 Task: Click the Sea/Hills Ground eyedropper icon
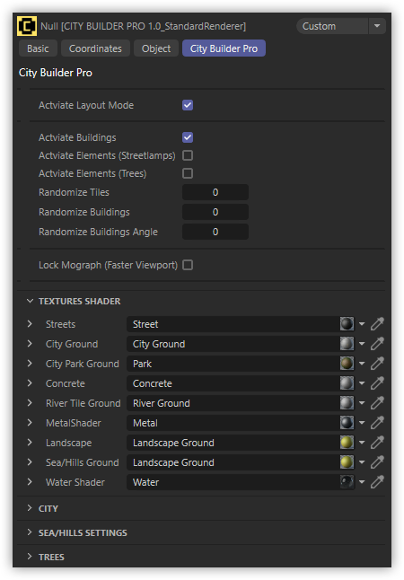click(x=377, y=462)
